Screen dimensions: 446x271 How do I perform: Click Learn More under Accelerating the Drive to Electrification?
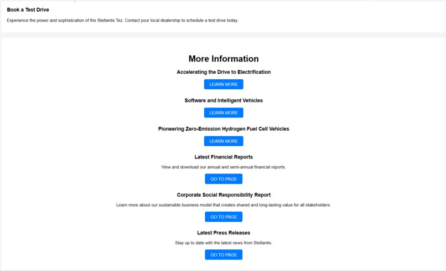[224, 84]
